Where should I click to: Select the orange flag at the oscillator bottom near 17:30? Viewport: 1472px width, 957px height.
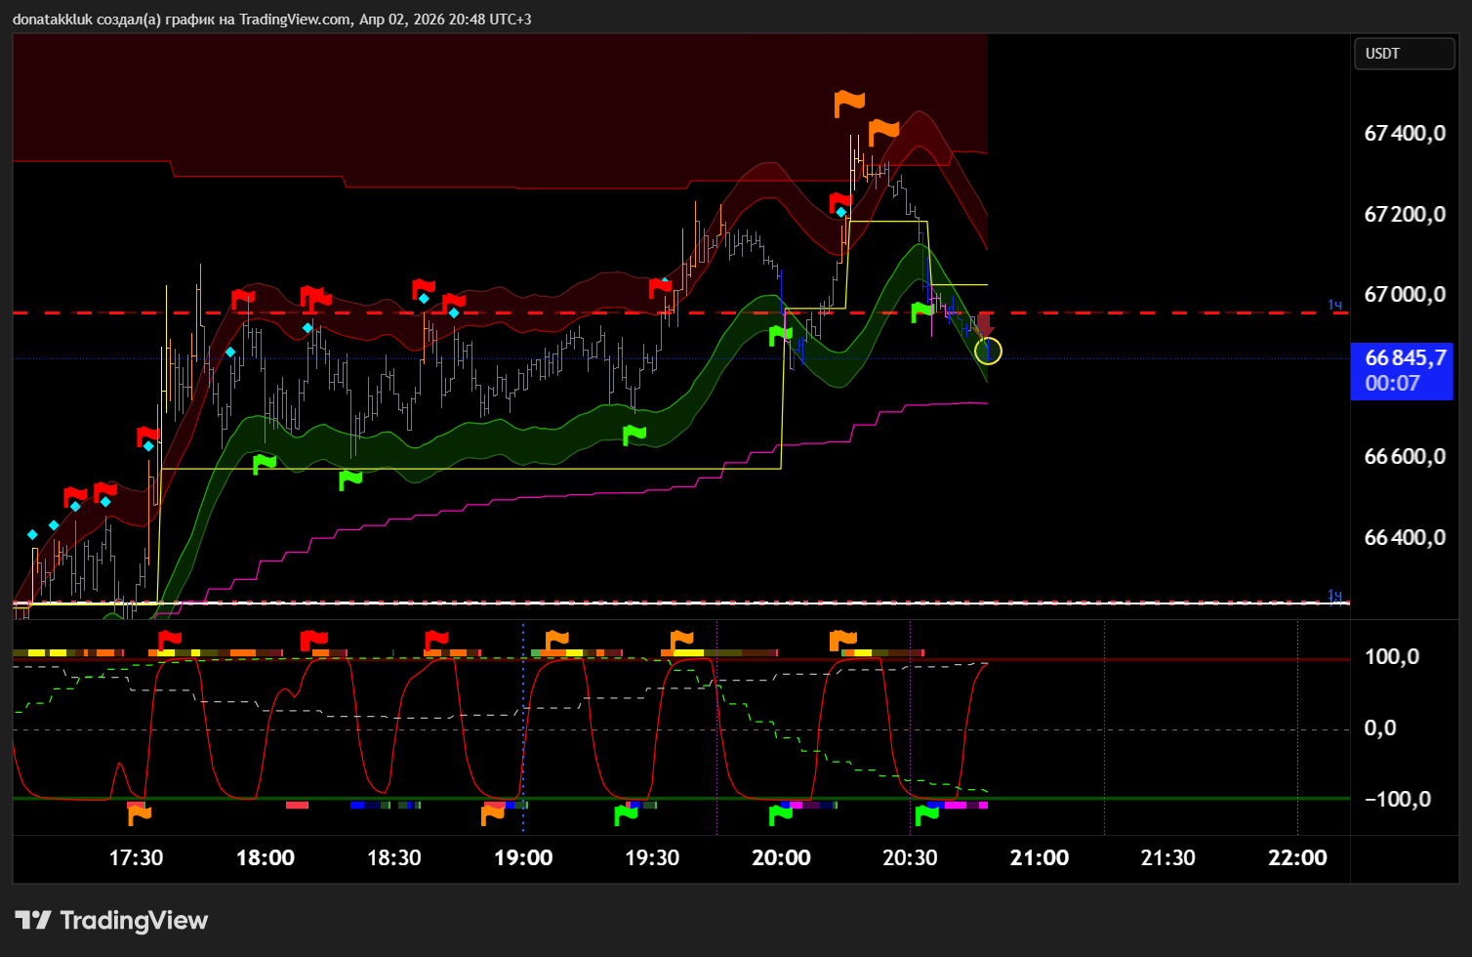(140, 813)
